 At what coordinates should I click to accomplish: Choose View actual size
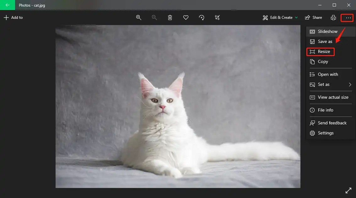(x=333, y=97)
